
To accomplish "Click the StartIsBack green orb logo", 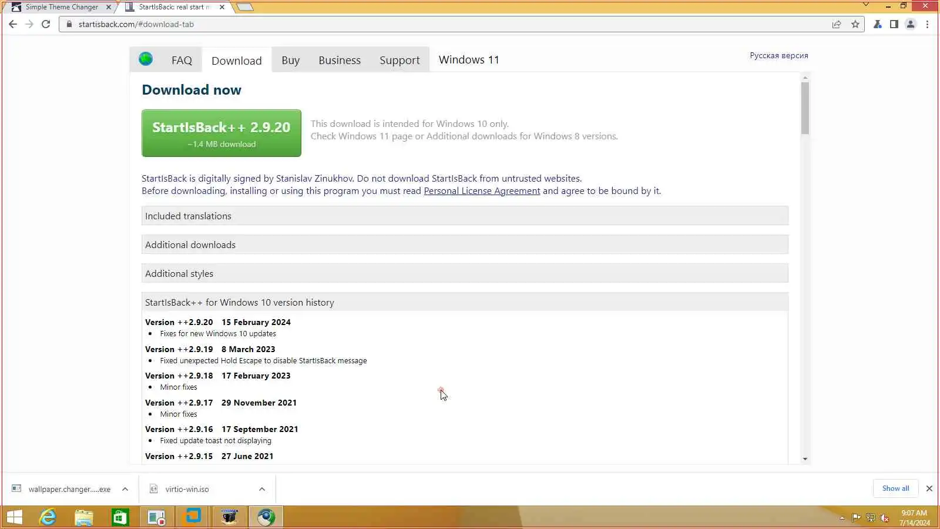I will (x=146, y=59).
